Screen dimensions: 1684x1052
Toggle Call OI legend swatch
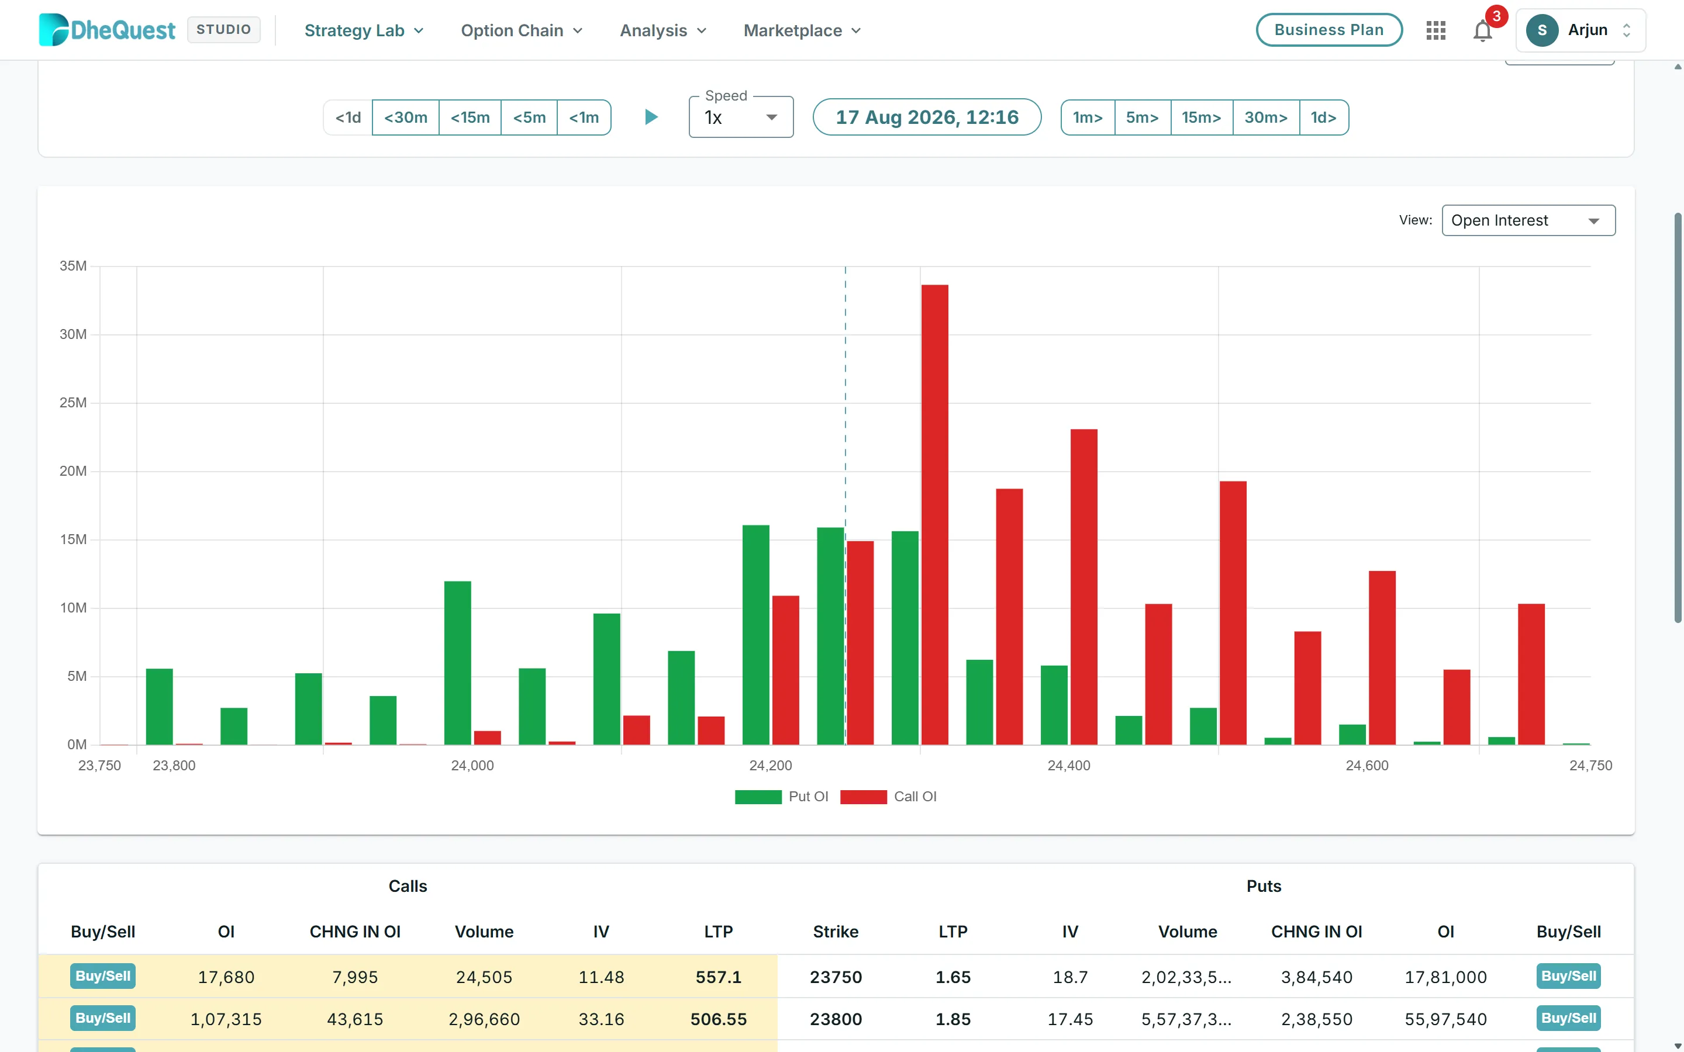click(863, 797)
